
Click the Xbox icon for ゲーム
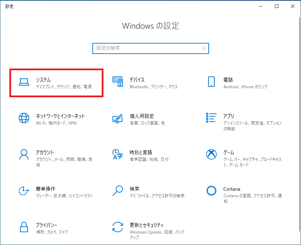pos(211,154)
